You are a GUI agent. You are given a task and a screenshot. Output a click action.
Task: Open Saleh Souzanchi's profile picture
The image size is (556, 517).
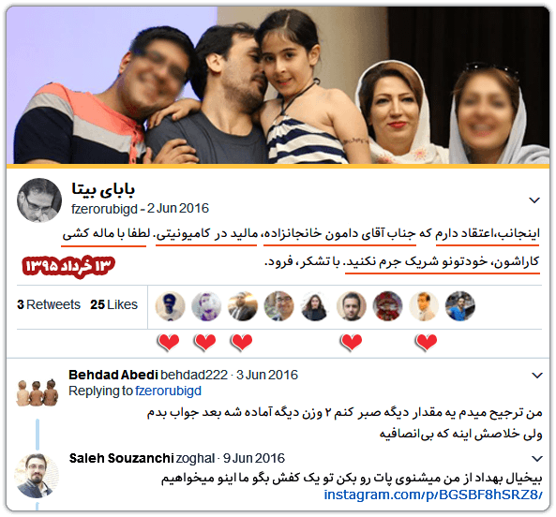click(37, 476)
